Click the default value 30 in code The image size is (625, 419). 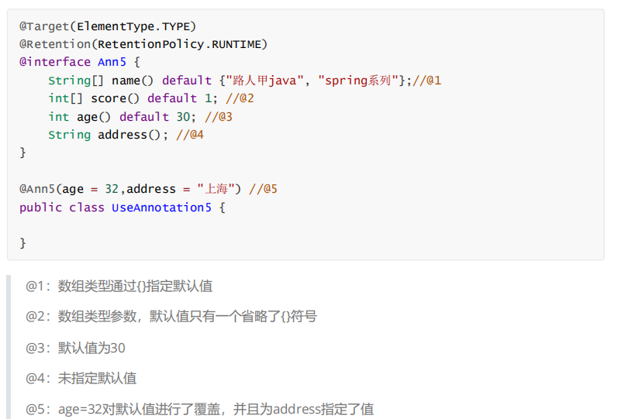183,117
